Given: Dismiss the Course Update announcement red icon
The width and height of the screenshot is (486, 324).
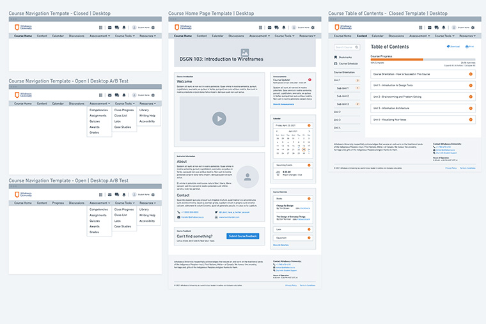Looking at the screenshot, I should point(310,80).
